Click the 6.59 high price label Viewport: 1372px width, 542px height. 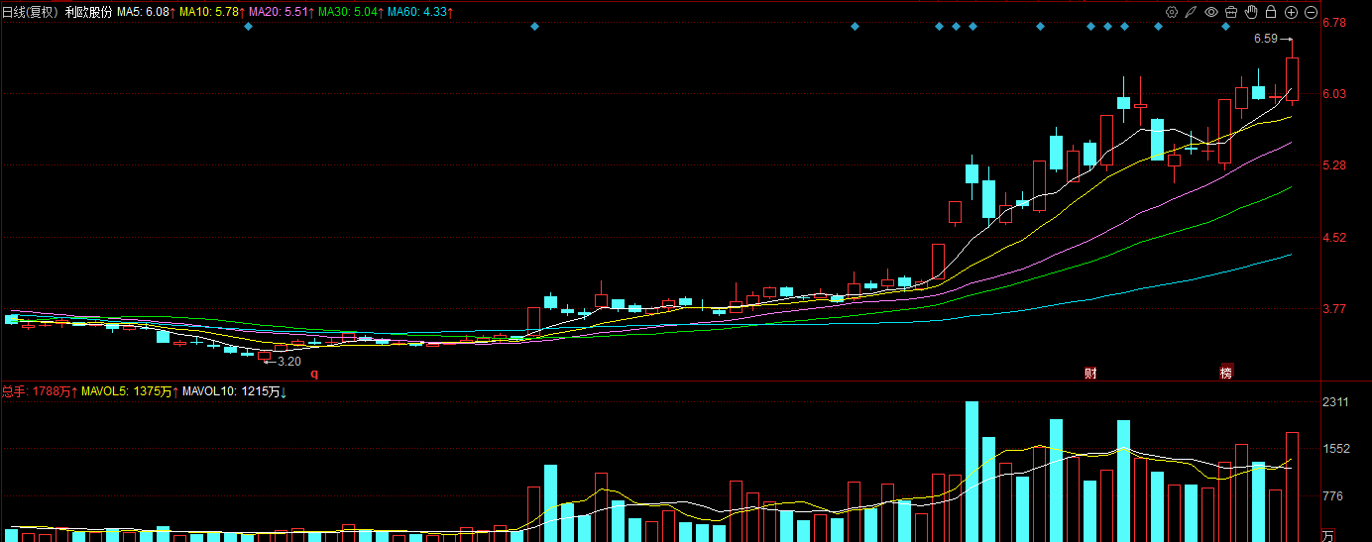coord(1266,39)
